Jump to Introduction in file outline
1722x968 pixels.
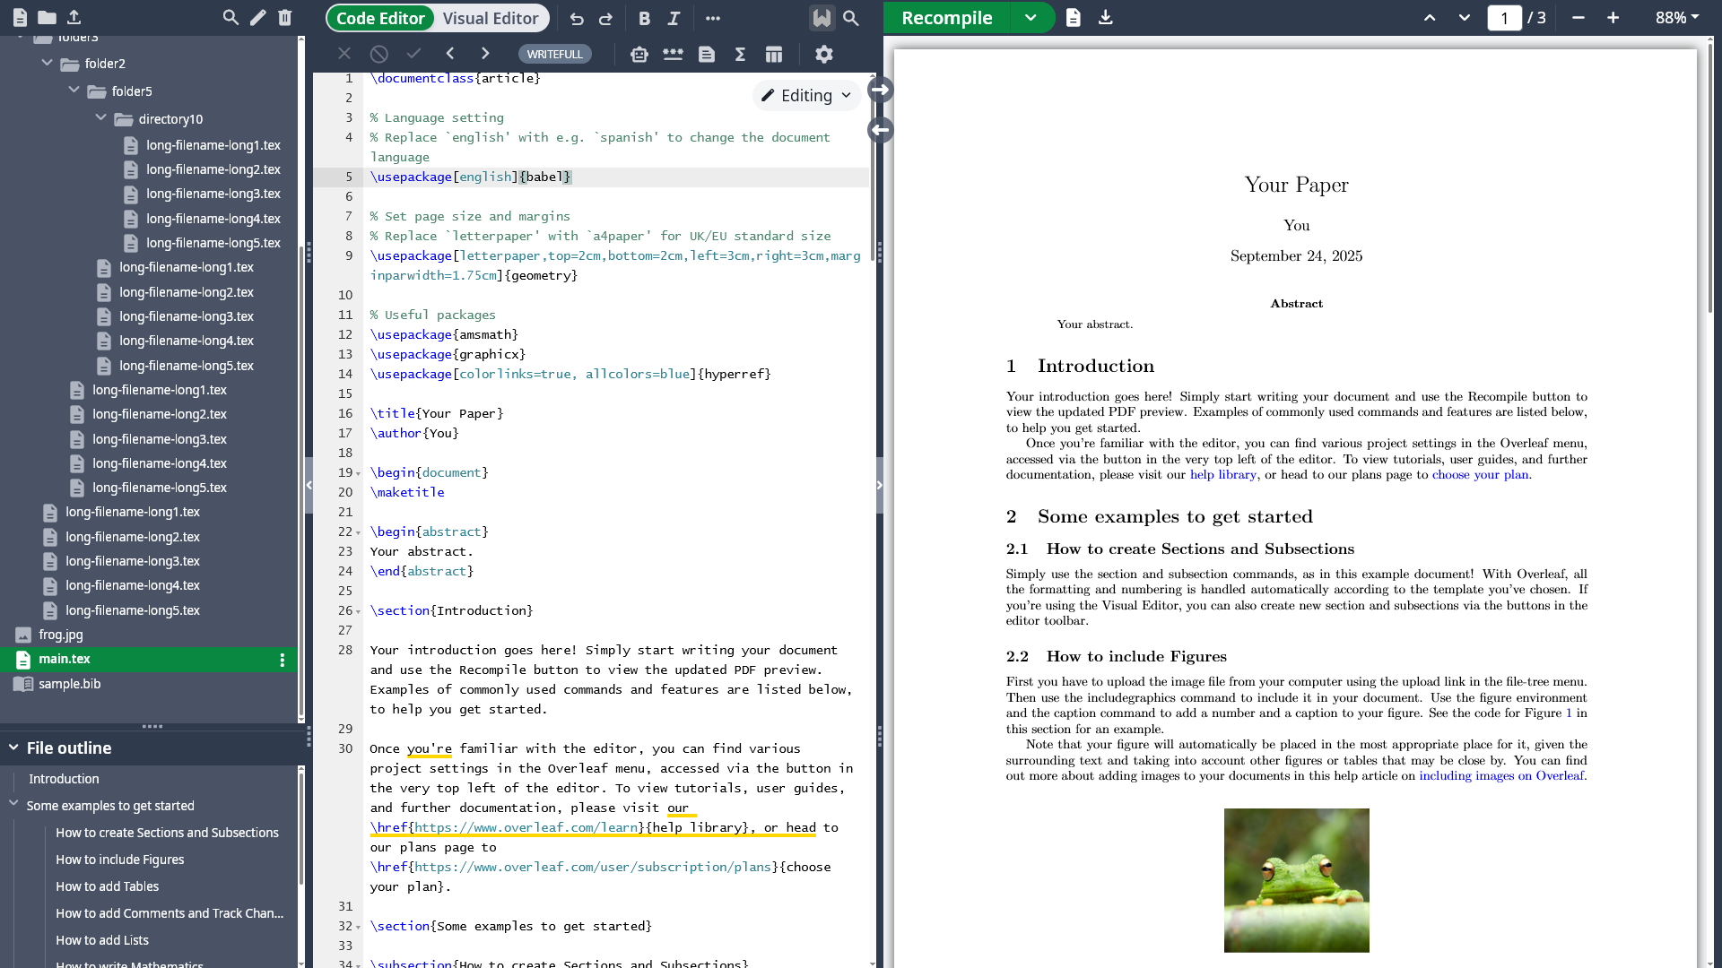pyautogui.click(x=64, y=779)
